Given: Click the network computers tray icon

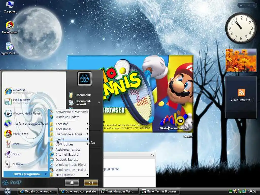Looking at the screenshot, I should [244, 191].
